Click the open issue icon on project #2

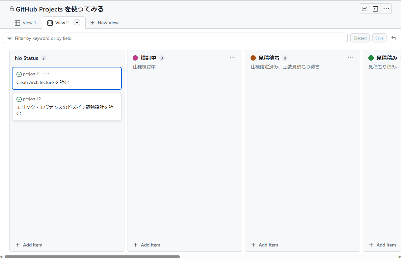[x=19, y=99]
